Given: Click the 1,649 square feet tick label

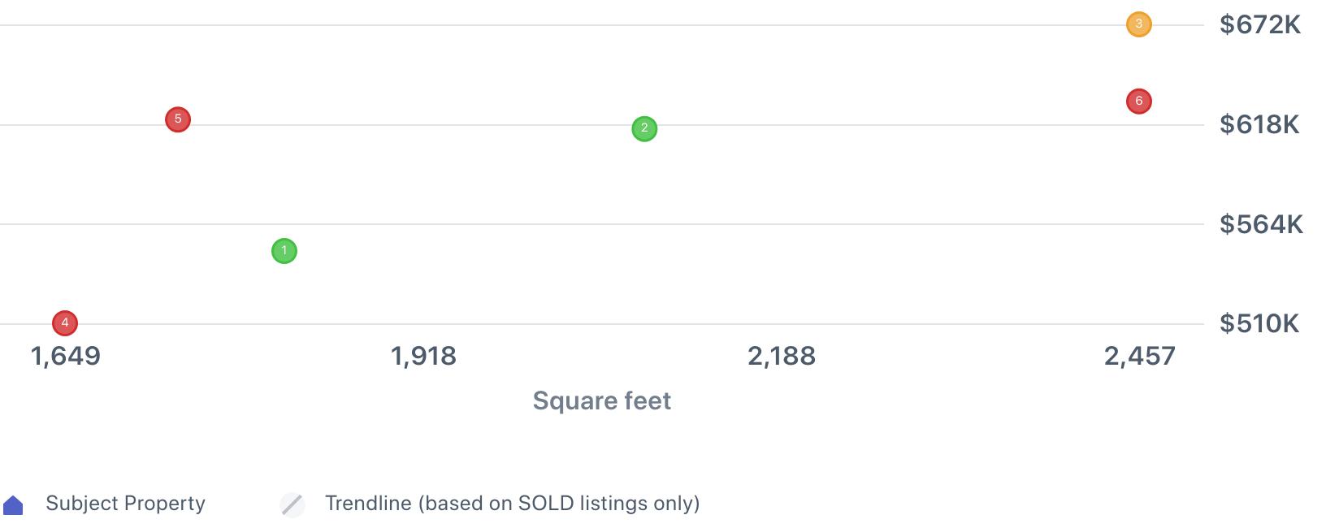Looking at the screenshot, I should 65,356.
